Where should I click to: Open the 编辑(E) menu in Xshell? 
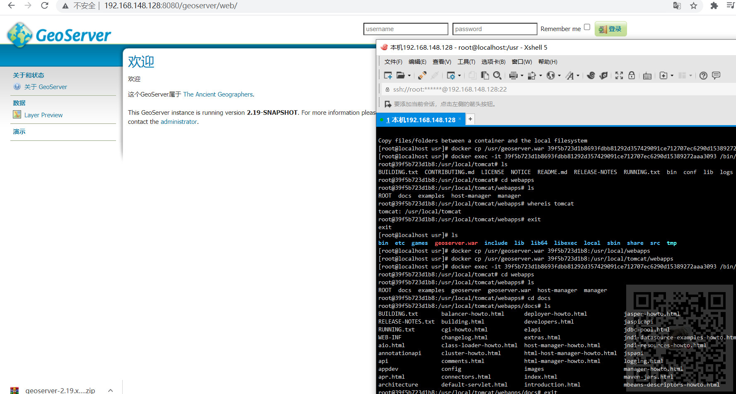click(x=417, y=62)
